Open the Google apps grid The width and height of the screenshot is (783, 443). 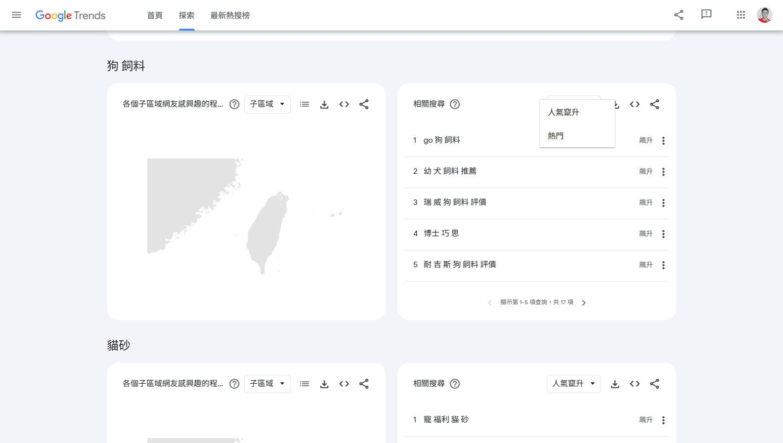coord(740,15)
